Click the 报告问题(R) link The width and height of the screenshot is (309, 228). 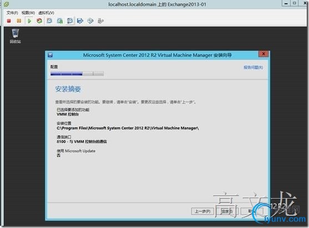tap(253, 68)
